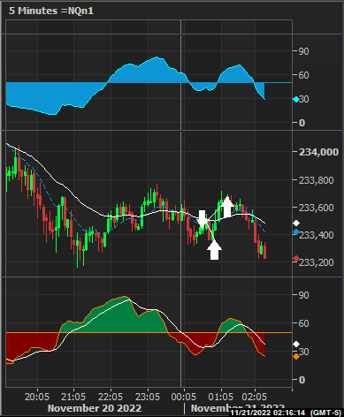Select the orange diamond on lower oscillator axis
The width and height of the screenshot is (344, 417).
296,357
